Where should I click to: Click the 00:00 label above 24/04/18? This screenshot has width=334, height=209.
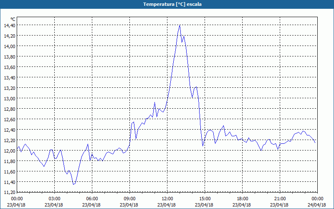point(317,199)
